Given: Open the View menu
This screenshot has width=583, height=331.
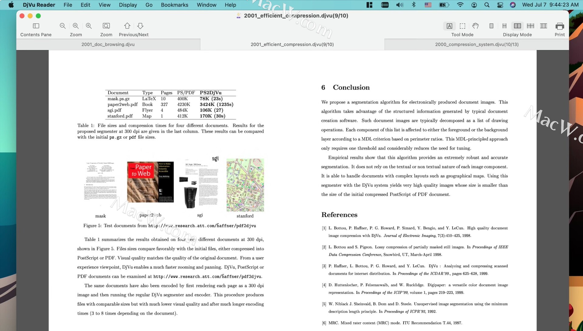Looking at the screenshot, I should click(104, 5).
